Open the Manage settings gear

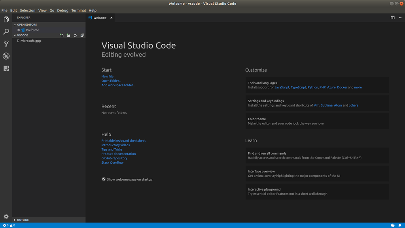tap(6, 217)
